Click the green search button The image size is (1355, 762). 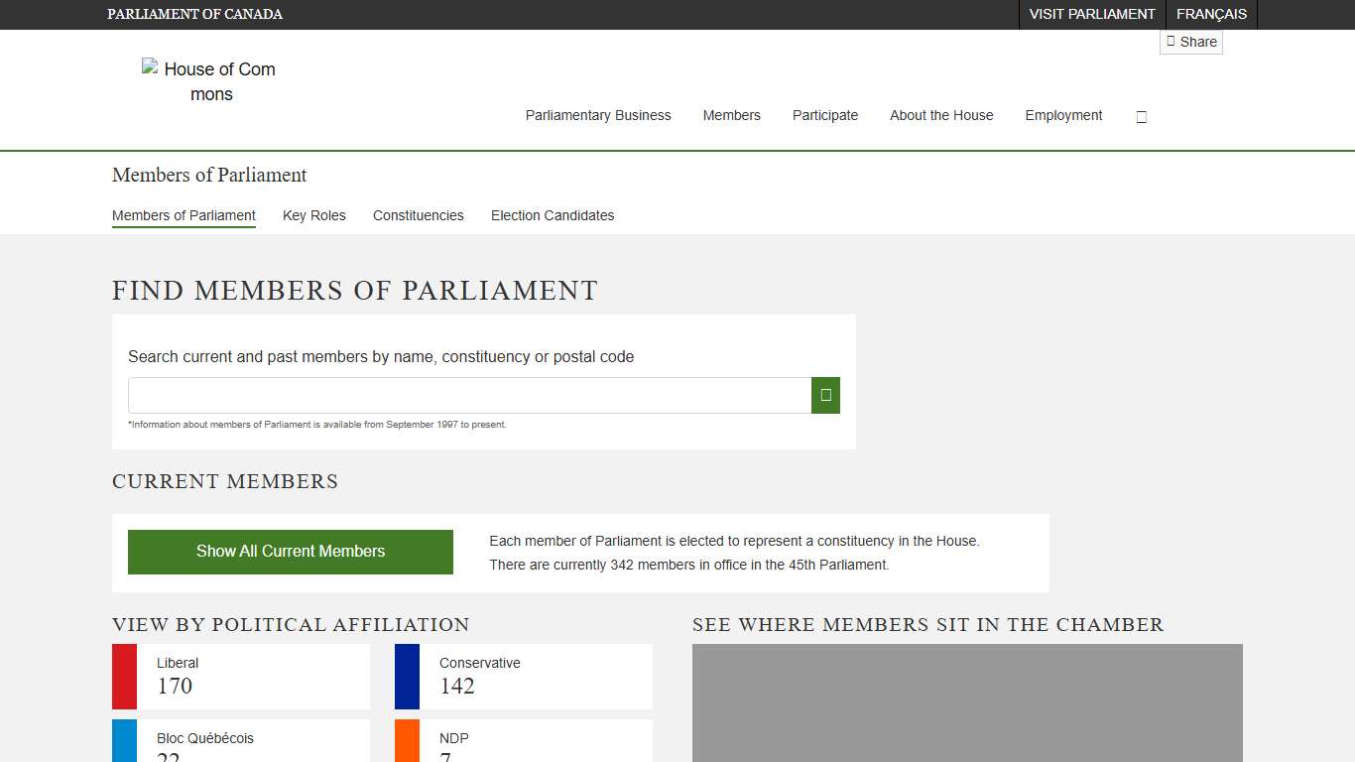click(x=825, y=395)
